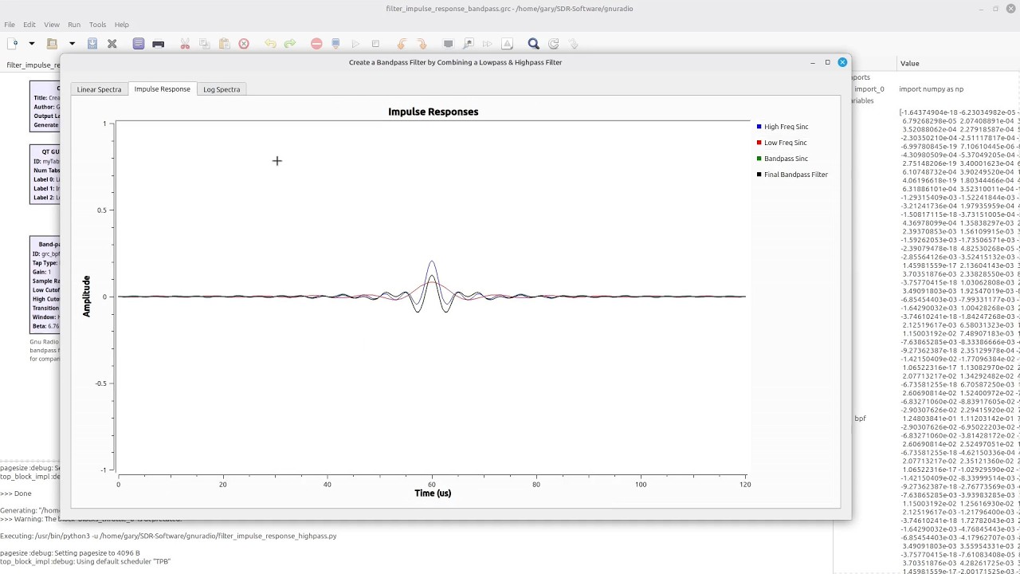The image size is (1020, 574).
Task: Open the Run menu
Action: tap(74, 25)
